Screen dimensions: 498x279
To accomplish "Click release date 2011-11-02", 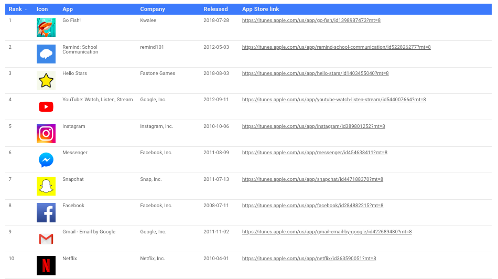I will pos(216,232).
